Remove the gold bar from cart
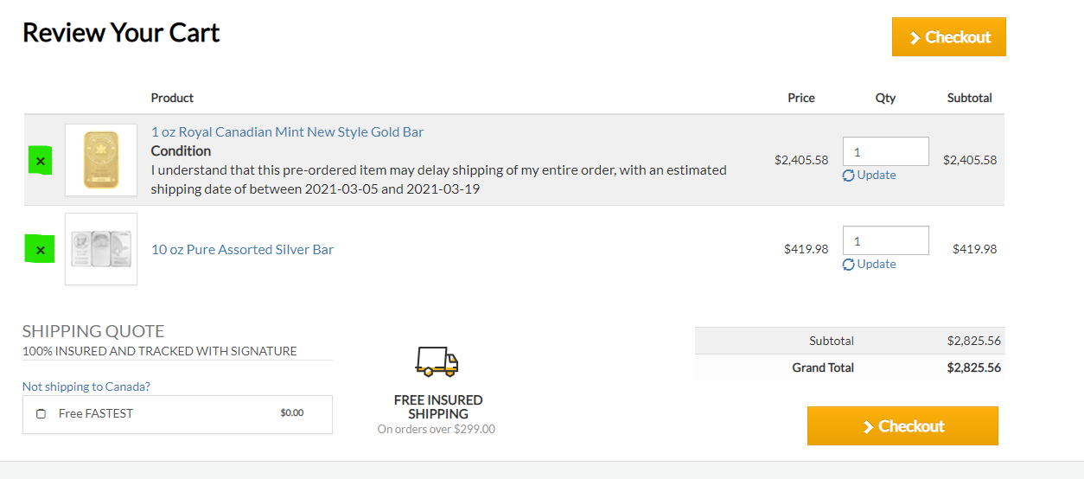 [41, 161]
